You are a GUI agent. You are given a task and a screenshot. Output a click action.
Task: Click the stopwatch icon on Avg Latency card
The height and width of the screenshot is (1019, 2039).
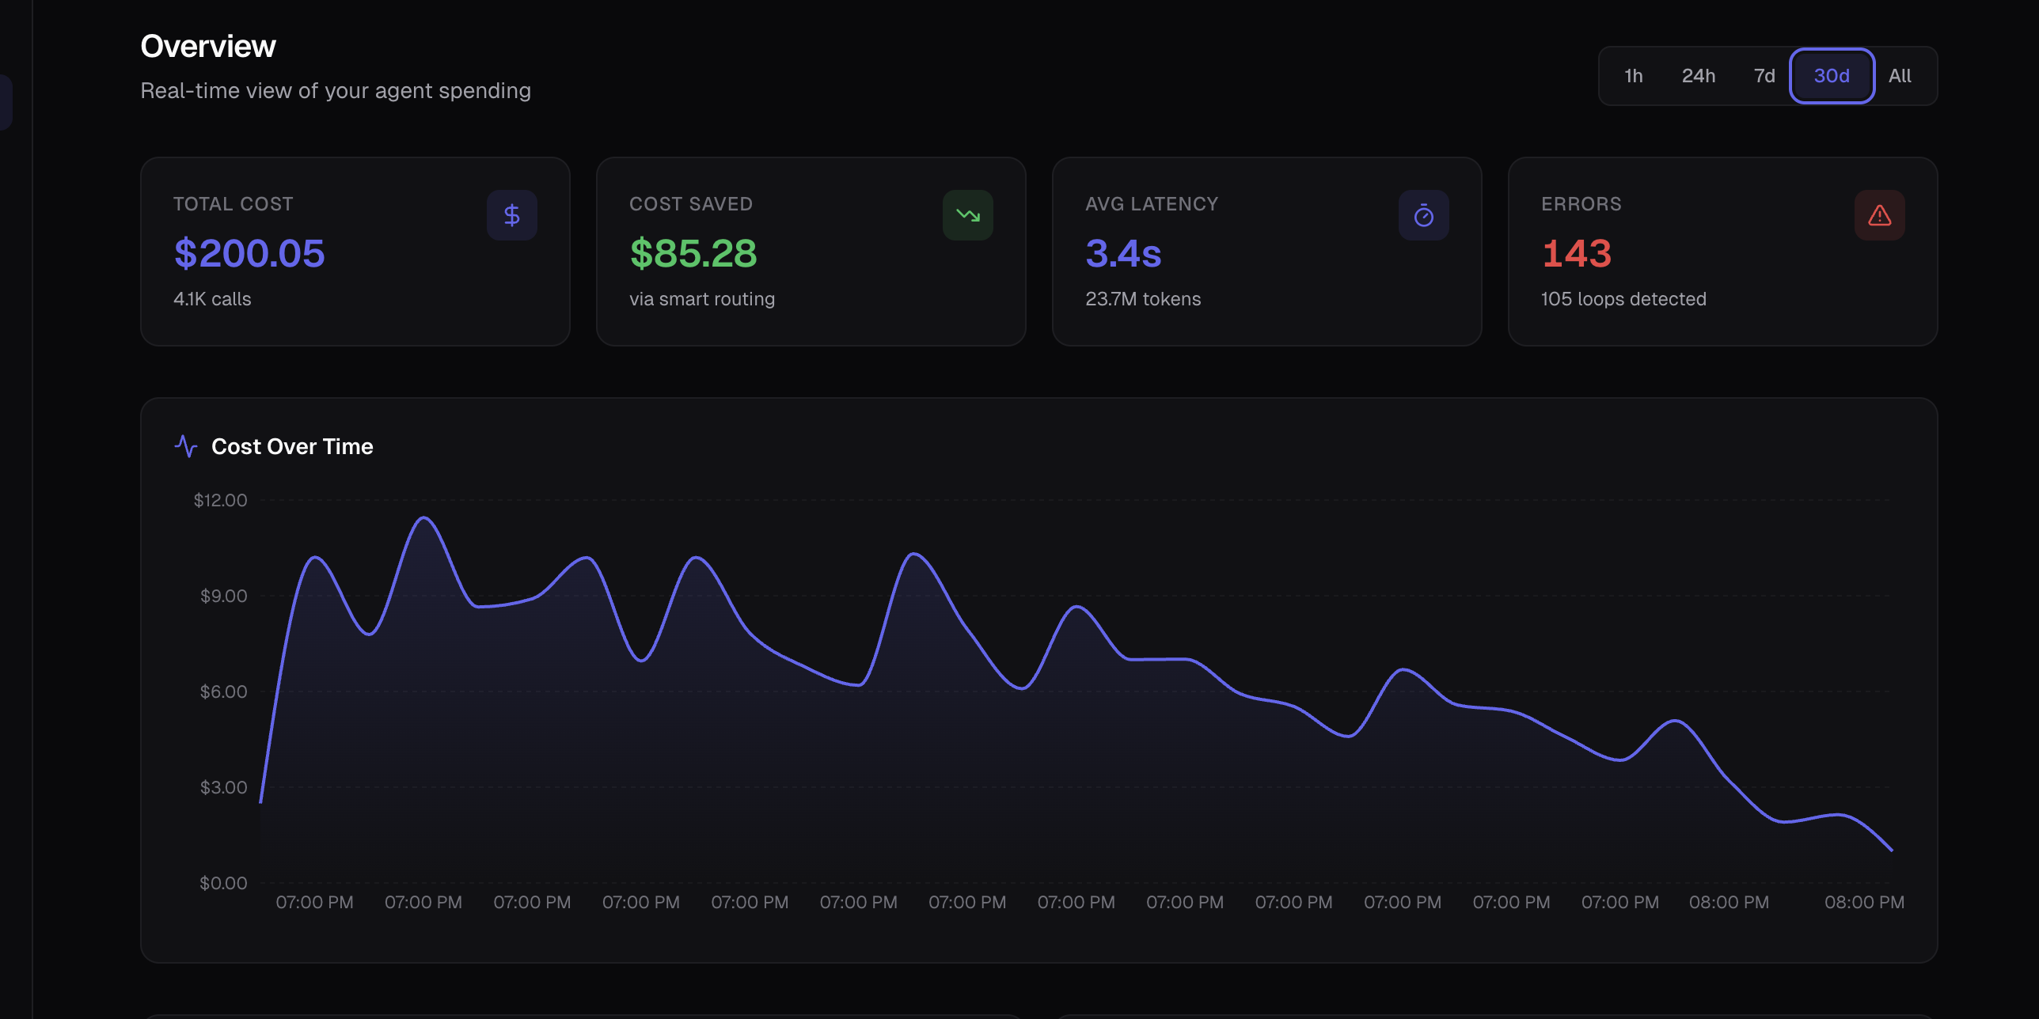click(x=1423, y=214)
